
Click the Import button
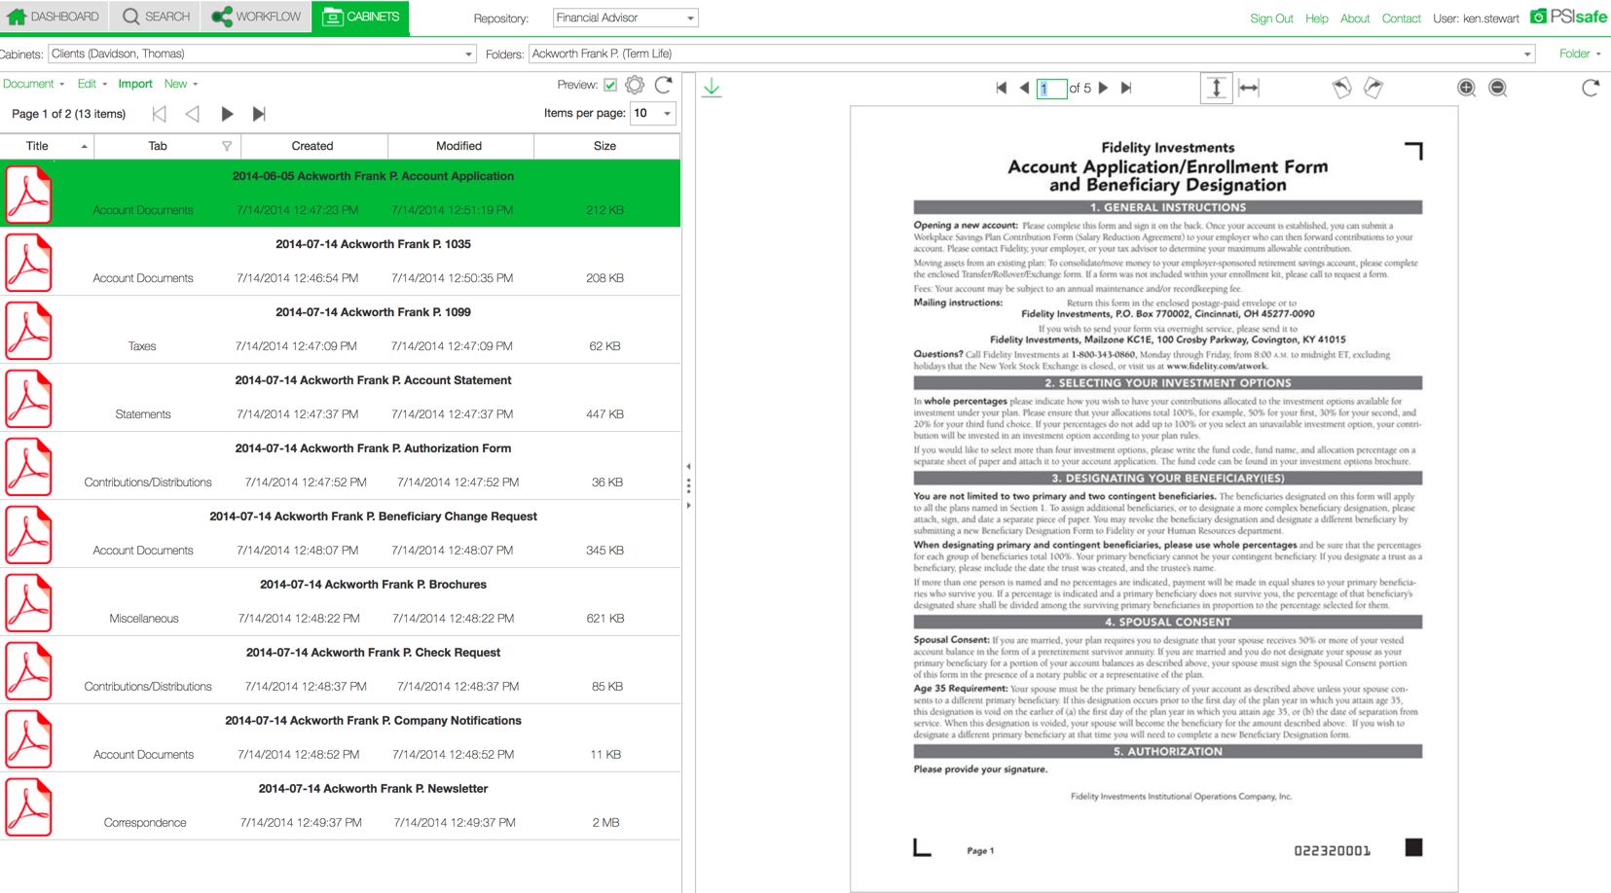[135, 84]
